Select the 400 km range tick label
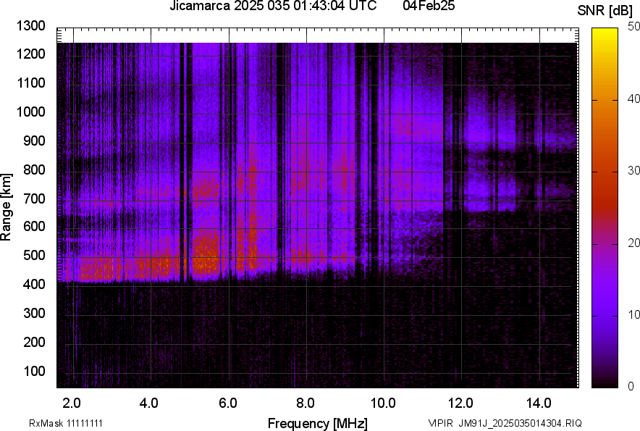Viewport: 640px width, 431px height. click(33, 285)
